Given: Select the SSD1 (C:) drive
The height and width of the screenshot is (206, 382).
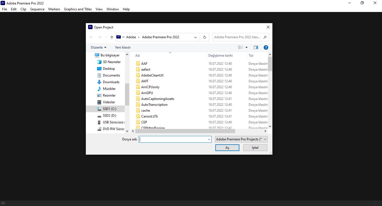Looking at the screenshot, I should pos(105,109).
